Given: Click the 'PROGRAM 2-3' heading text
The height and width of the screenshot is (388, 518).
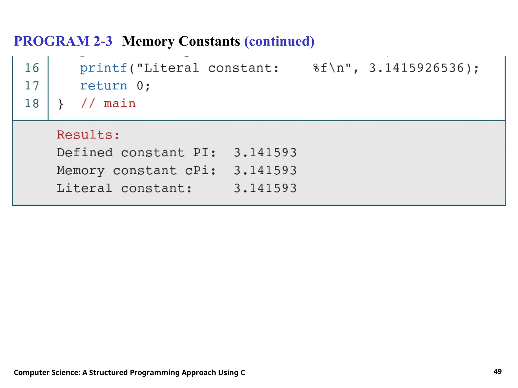Looking at the screenshot, I should tap(63, 41).
